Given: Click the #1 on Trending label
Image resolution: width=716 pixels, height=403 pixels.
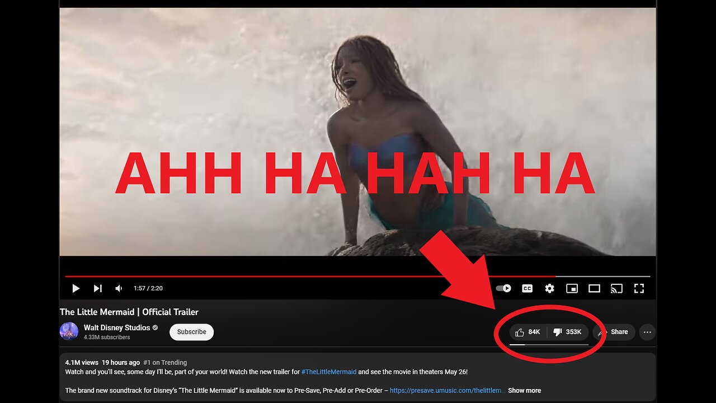Looking at the screenshot, I should tap(165, 362).
